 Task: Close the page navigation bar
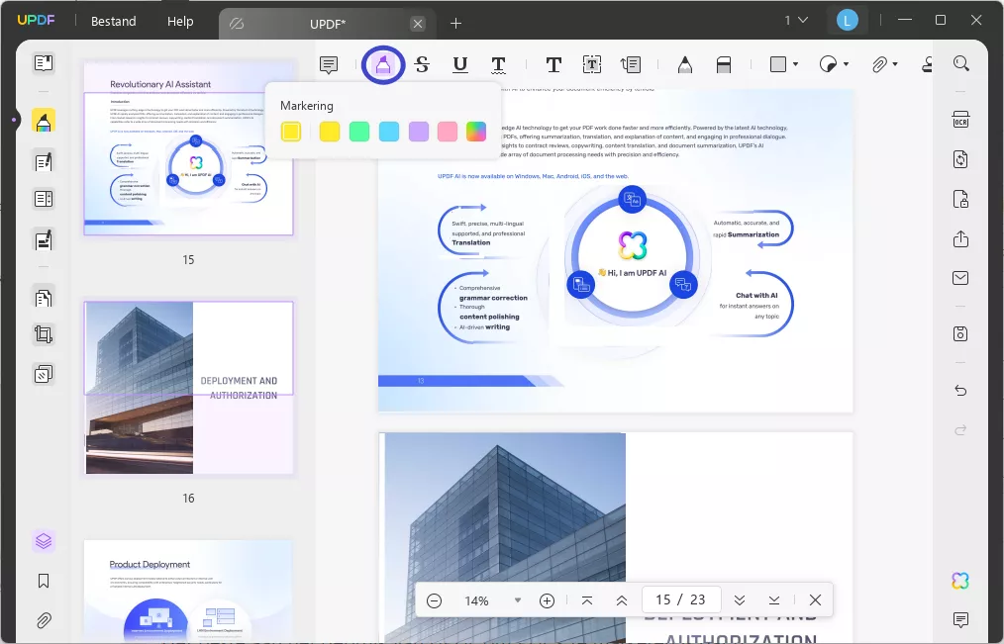815,599
